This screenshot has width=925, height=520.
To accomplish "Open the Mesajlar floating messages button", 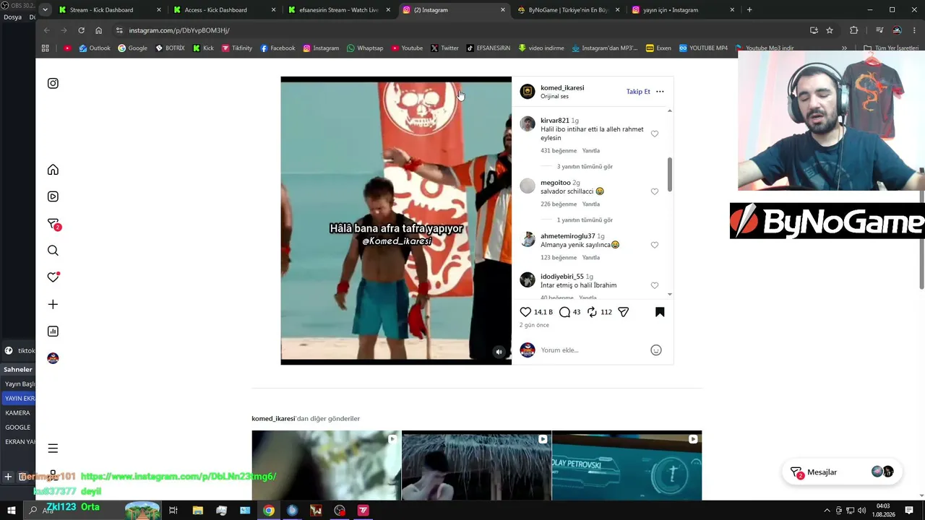I will pos(842,472).
